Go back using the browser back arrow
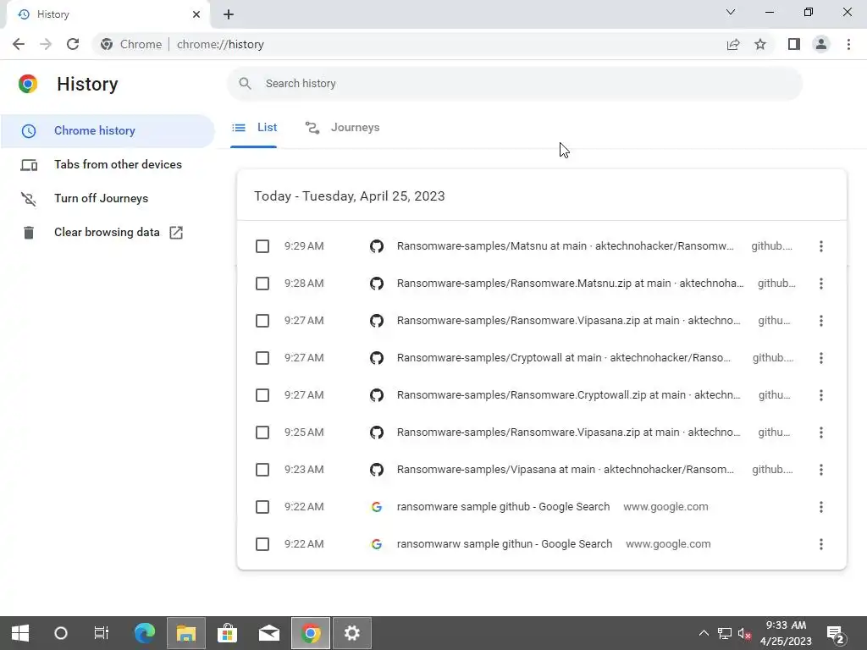This screenshot has height=650, width=867. pos(19,44)
